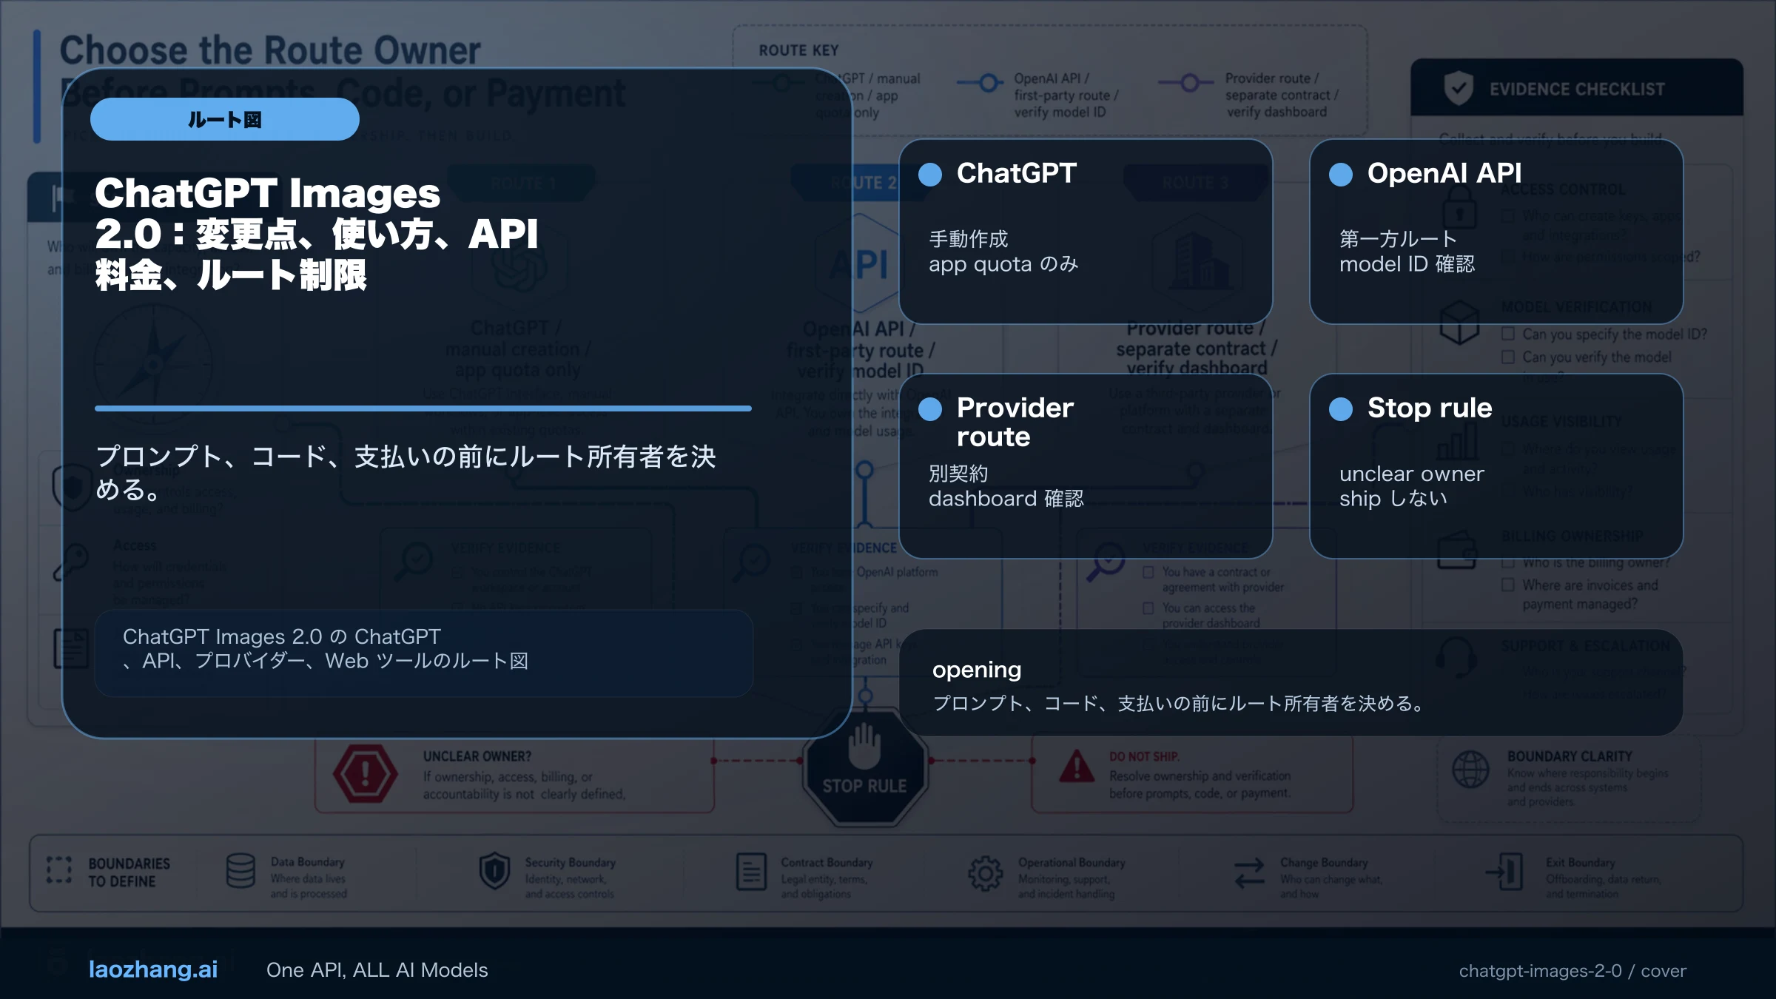1776x999 pixels.
Task: Click the EVIDENCE CHECKLIST header text
Action: coord(1577,89)
